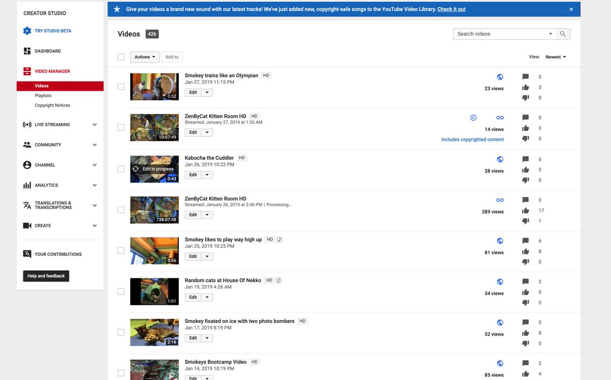This screenshot has width=611, height=380.
Task: Tick checkbox for Kabocha the Cuddler
Action: pyautogui.click(x=121, y=169)
